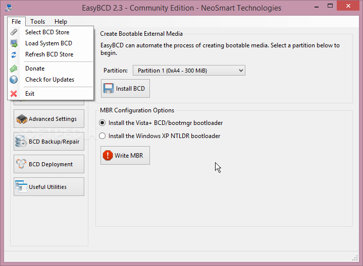Choose Refresh BCD Store menu entry
Screen dimensions: 363x266
tap(50, 54)
